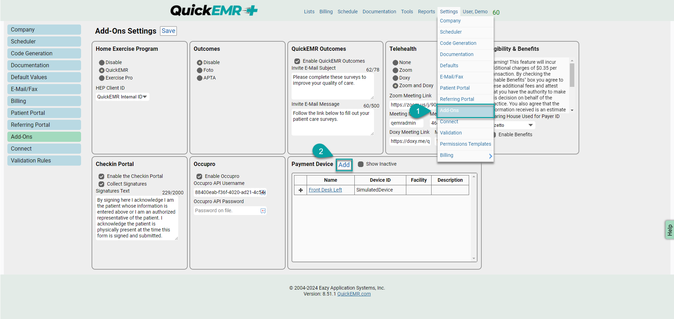Toggle the Collect Signatures checkbox

point(101,184)
